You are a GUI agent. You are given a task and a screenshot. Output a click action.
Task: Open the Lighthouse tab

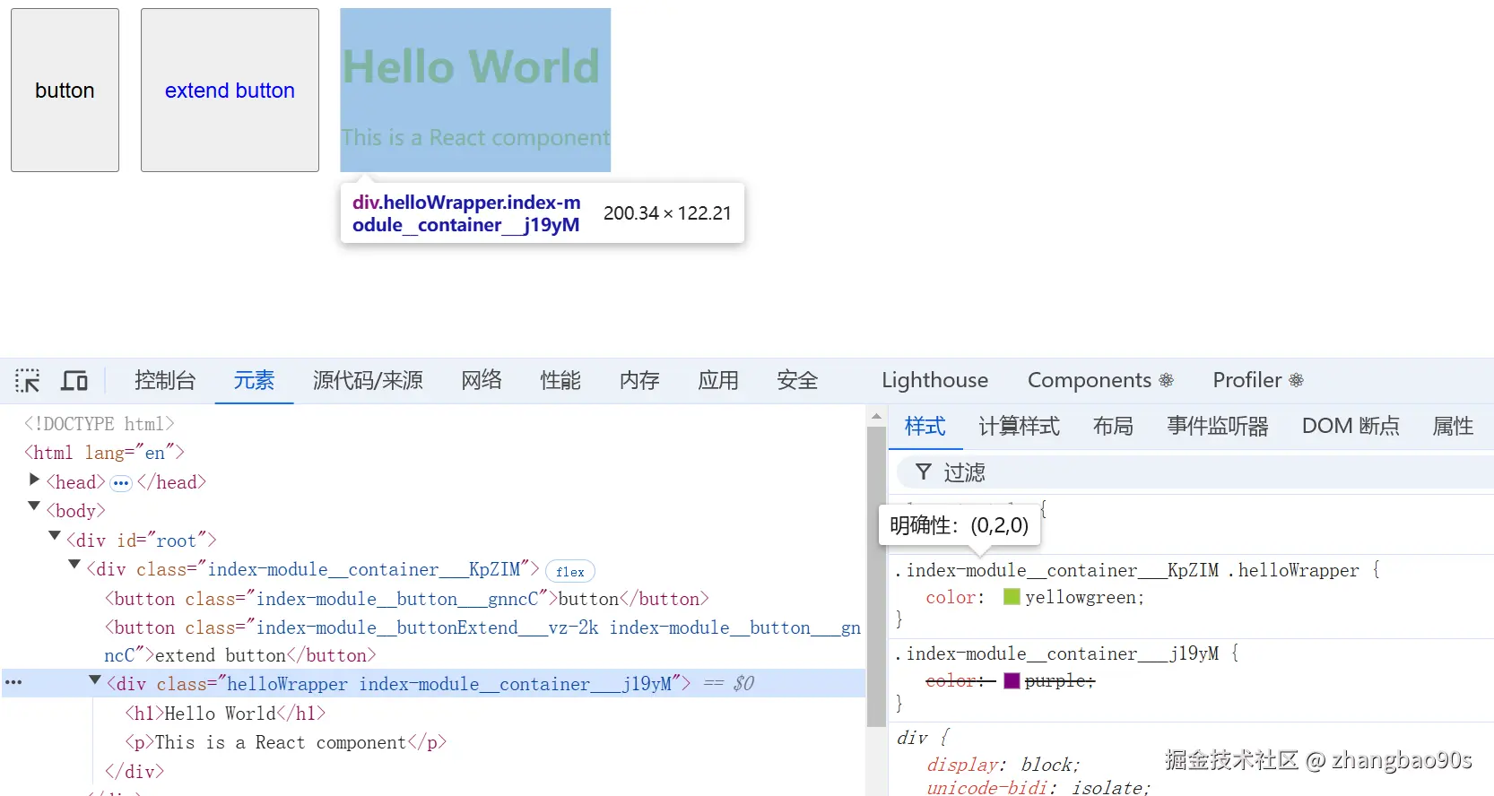point(934,380)
